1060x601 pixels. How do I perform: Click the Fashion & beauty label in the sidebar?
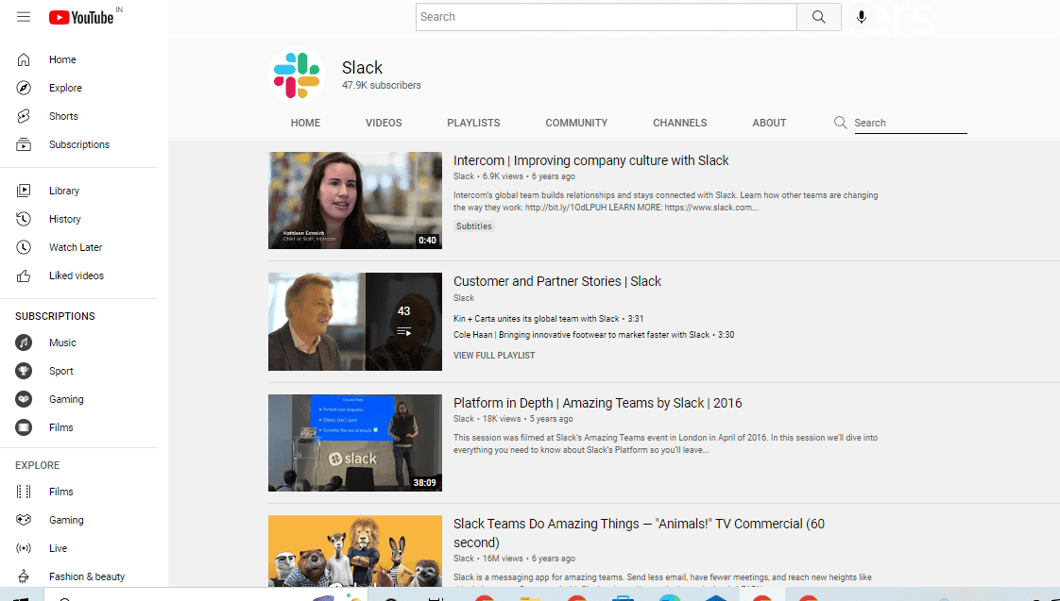(x=87, y=576)
